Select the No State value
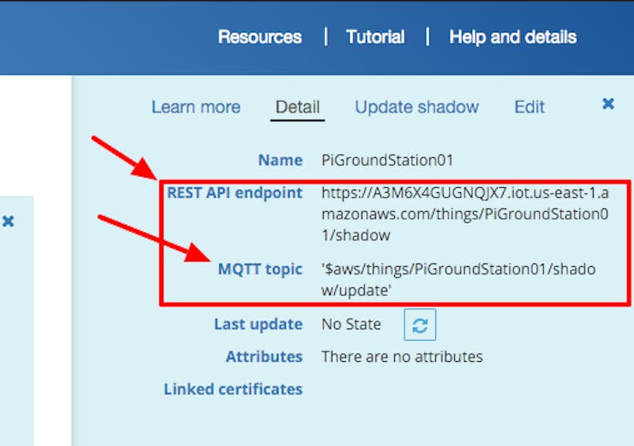 coord(351,324)
